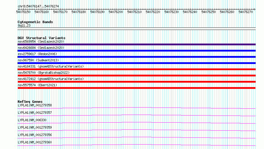This screenshot has height=149, width=264.
Task: Select the 8q11.23 band label
Action: (24, 25)
